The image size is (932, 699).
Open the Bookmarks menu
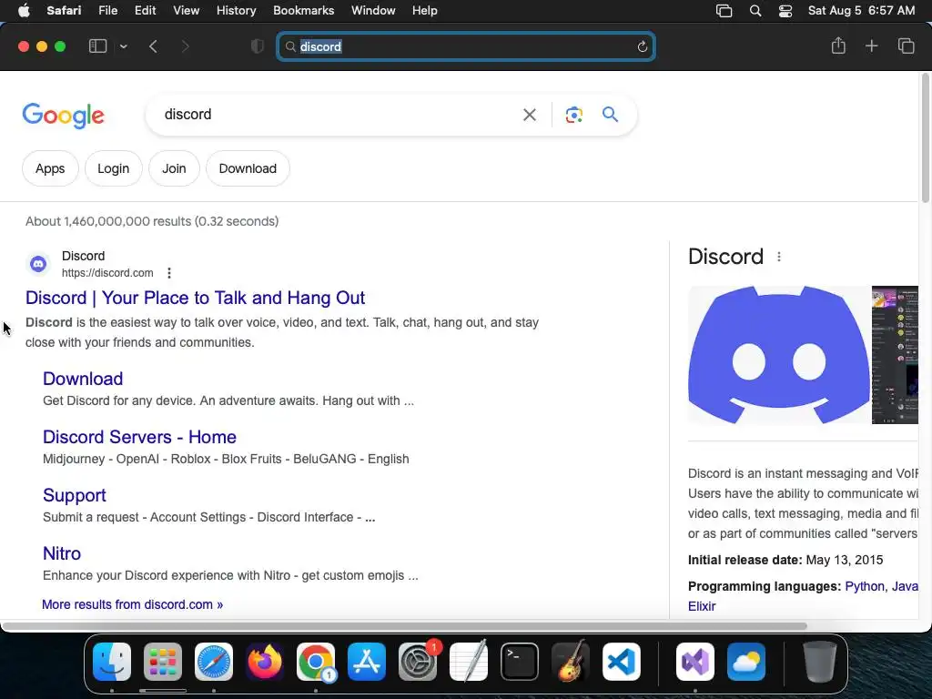click(304, 11)
